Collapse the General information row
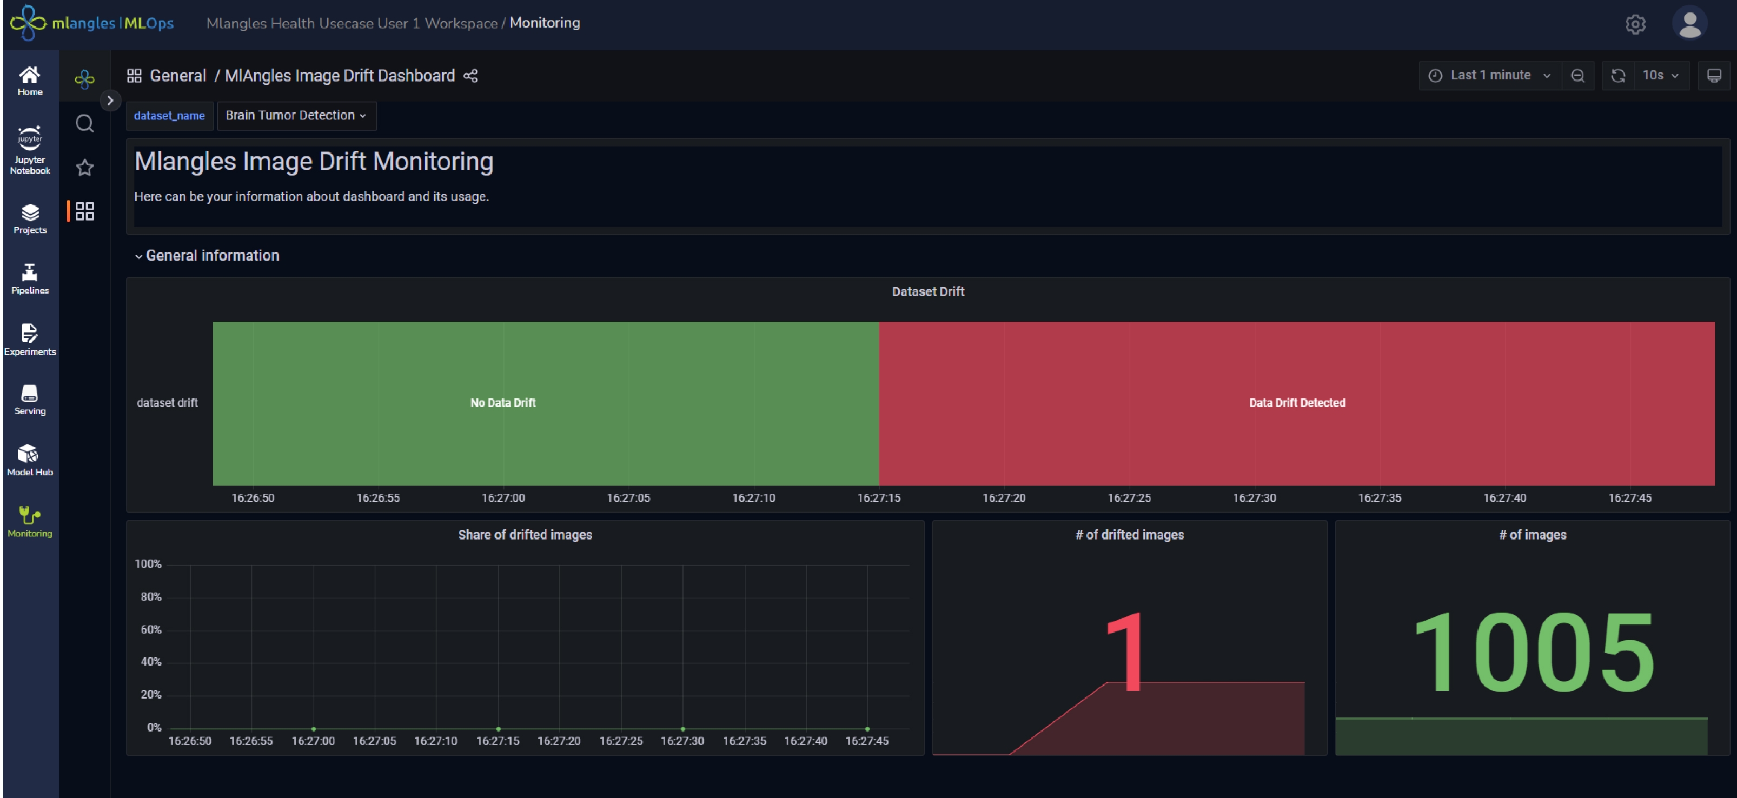 tap(207, 255)
